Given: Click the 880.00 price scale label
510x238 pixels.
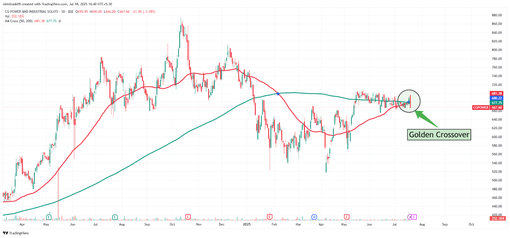Looking at the screenshot, I should click(497, 15).
